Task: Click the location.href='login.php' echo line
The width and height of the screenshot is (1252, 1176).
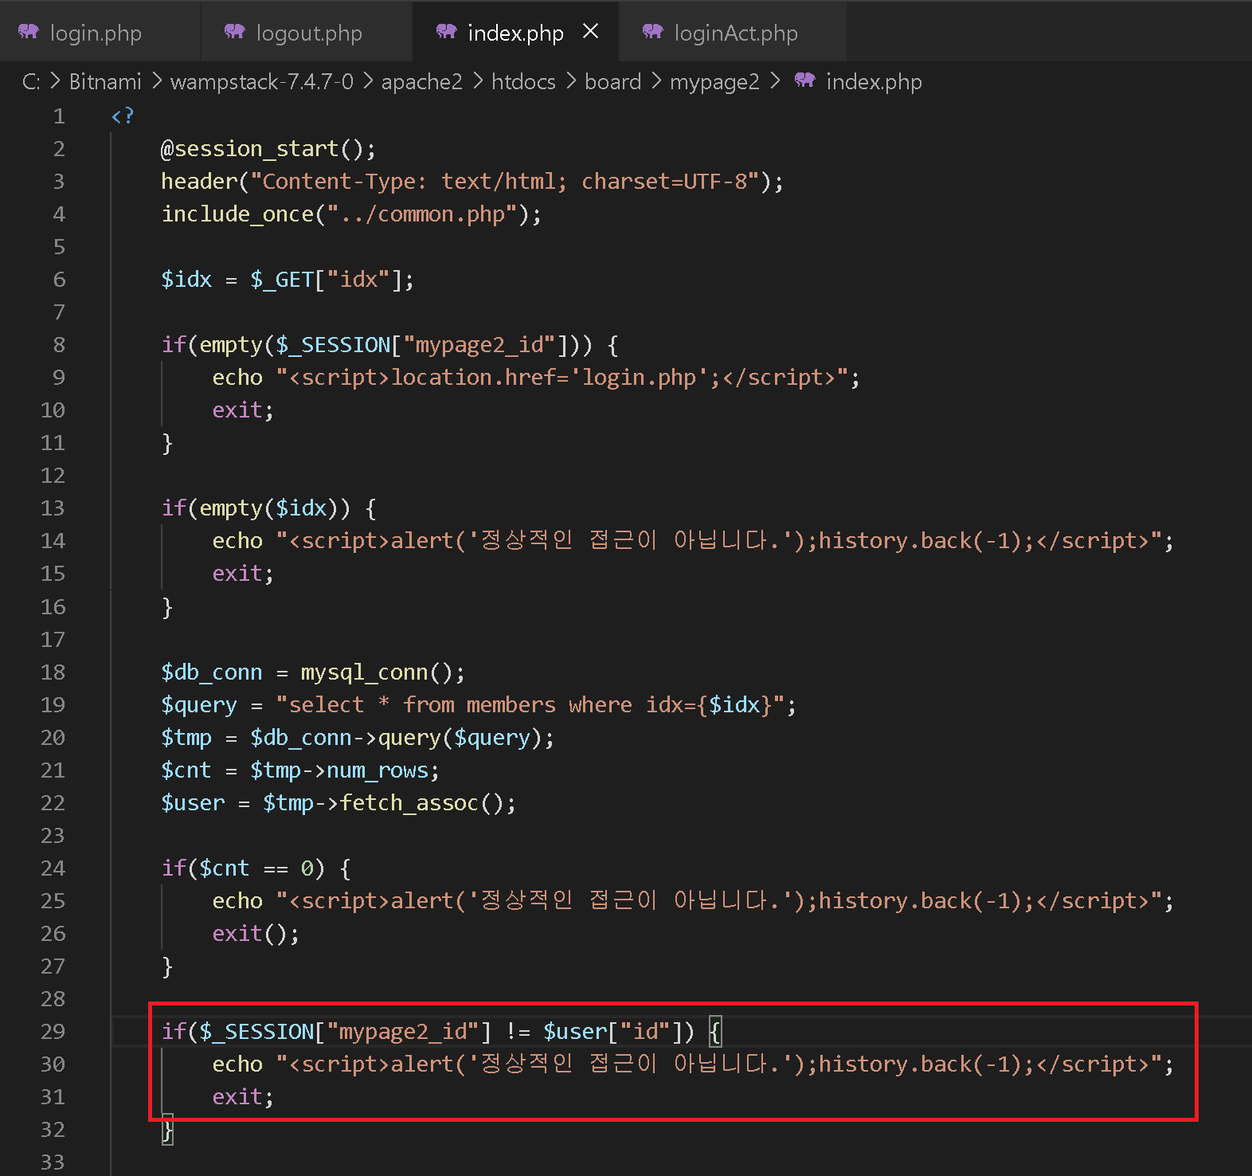Action: tap(536, 378)
